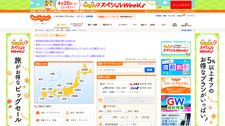The image size is (225, 126).
Task: Click the 会員登録 link
Action: click(x=89, y=17)
